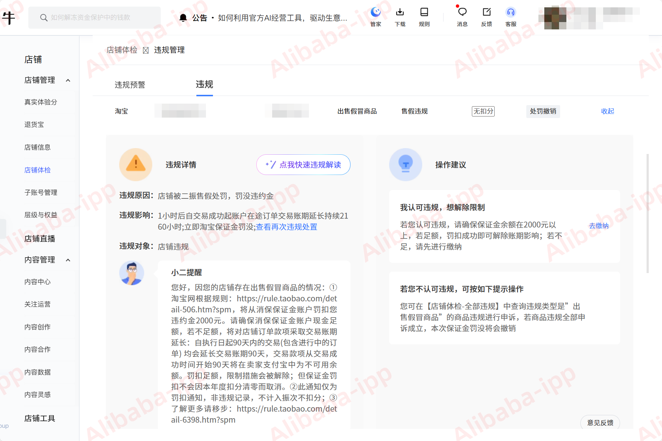The image size is (662, 441).
Task: Click the announcement bell icon
Action: [183, 18]
